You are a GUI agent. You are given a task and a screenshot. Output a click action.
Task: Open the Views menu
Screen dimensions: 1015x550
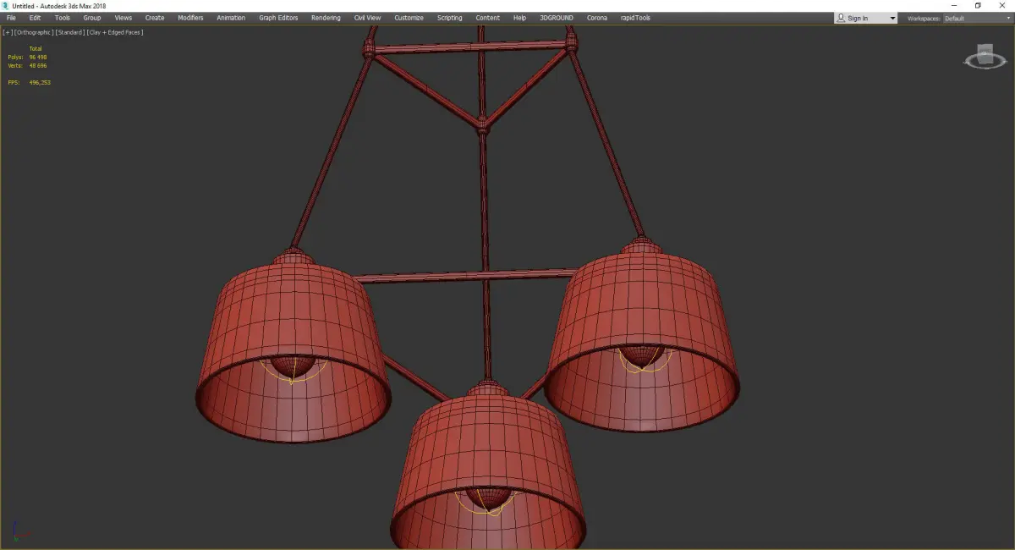pyautogui.click(x=123, y=18)
